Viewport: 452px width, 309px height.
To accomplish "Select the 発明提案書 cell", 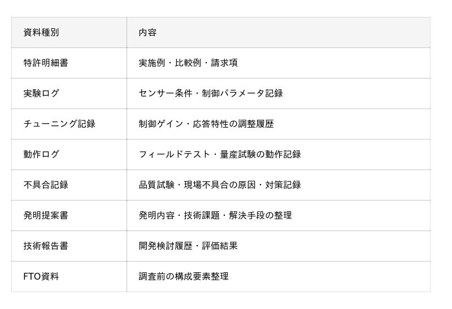I will coord(69,216).
